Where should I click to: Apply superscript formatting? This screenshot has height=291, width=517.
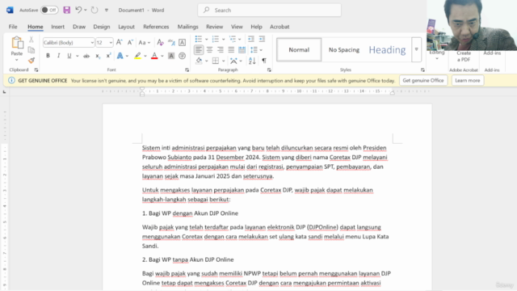[108, 56]
